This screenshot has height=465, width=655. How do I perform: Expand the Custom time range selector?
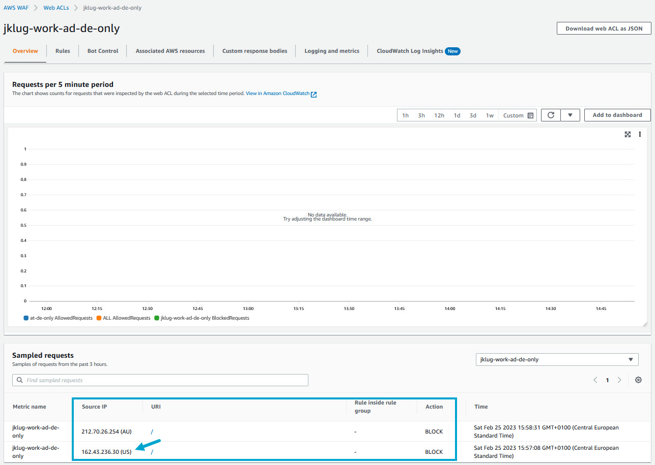pyautogui.click(x=514, y=115)
